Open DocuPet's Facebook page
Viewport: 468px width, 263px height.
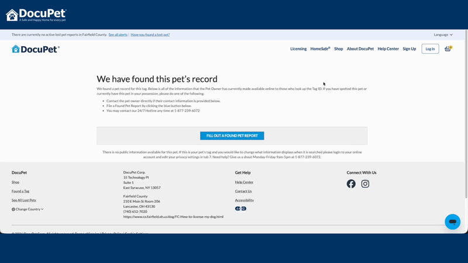(x=351, y=184)
